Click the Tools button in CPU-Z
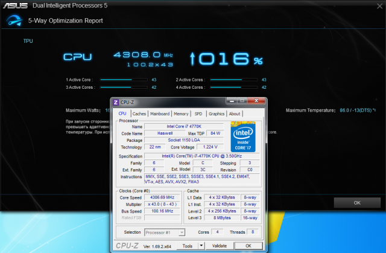 pos(188,246)
